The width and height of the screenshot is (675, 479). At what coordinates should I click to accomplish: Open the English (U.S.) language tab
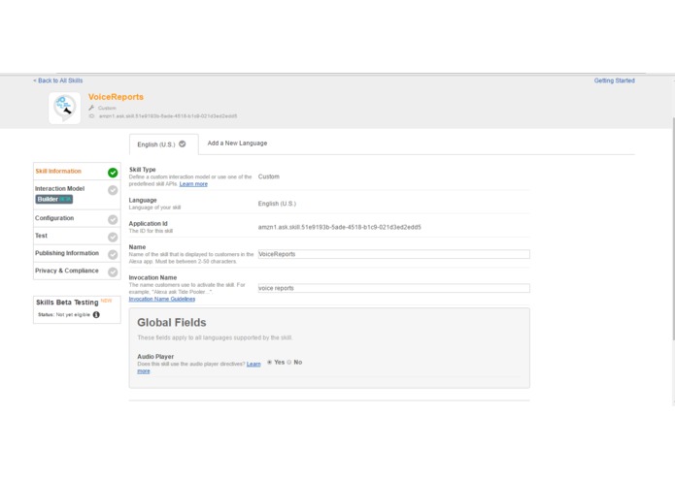tap(163, 144)
